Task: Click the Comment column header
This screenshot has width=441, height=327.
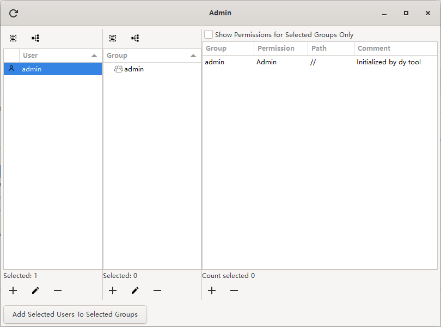Action: pos(373,48)
